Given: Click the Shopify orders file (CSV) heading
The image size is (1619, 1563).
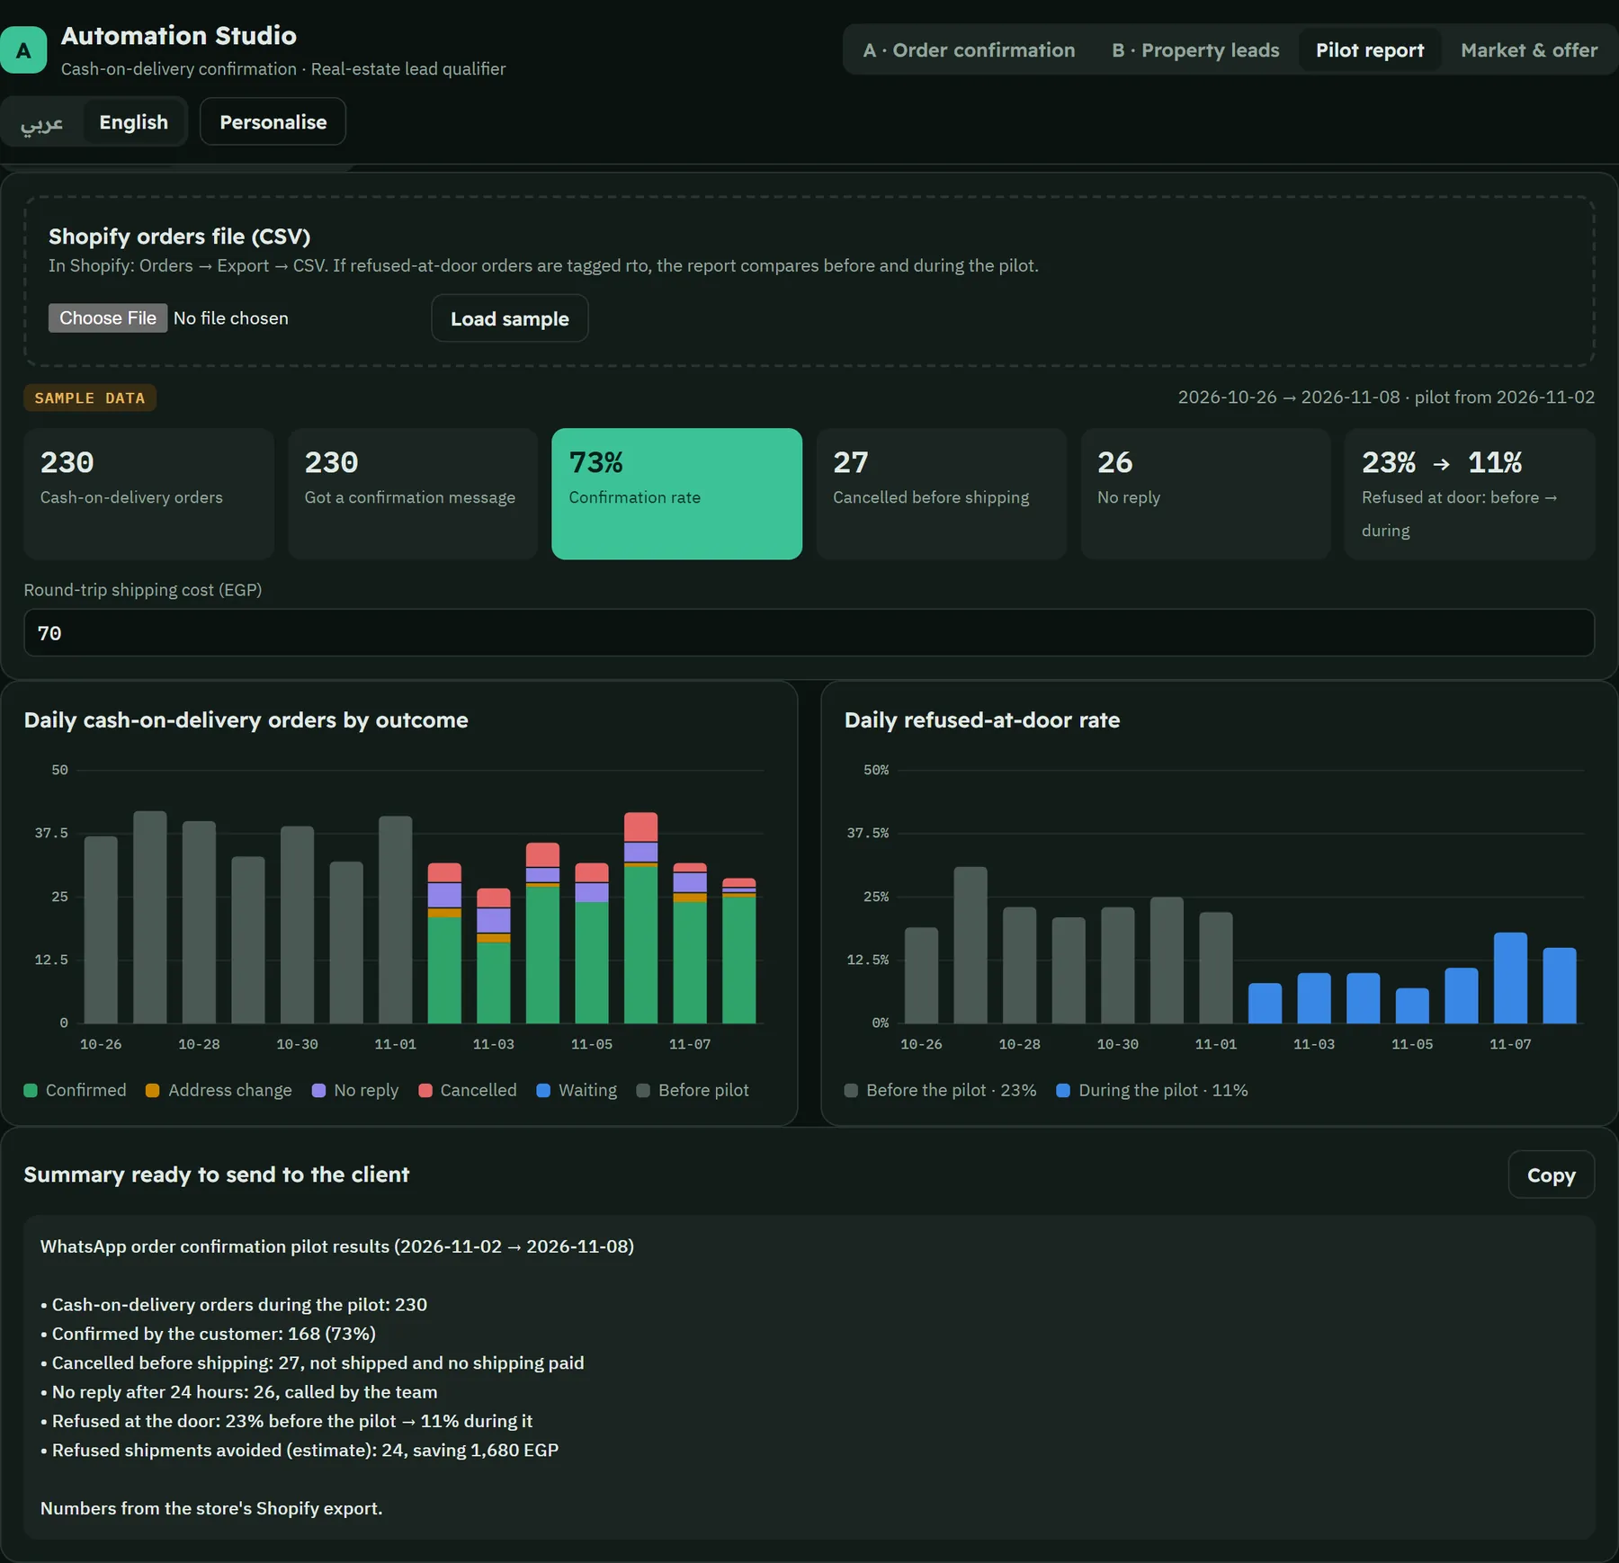Looking at the screenshot, I should [x=179, y=237].
